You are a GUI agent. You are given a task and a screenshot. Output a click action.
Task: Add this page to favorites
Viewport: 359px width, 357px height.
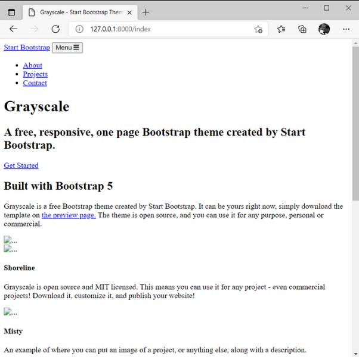258,29
